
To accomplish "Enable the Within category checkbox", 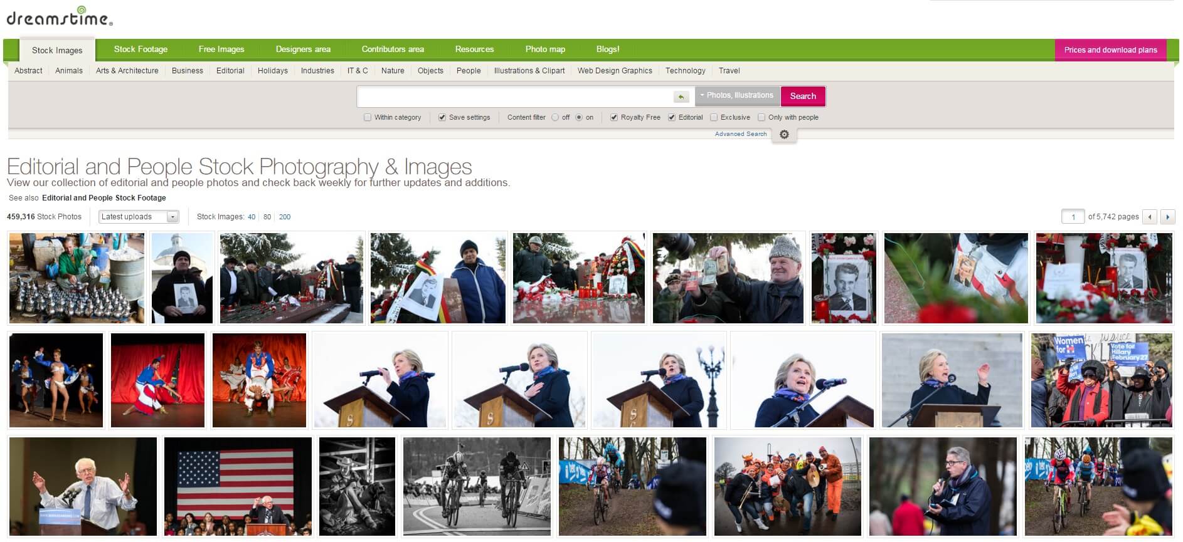I will (368, 117).
